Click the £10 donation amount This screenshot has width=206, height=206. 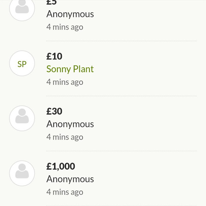tap(54, 56)
